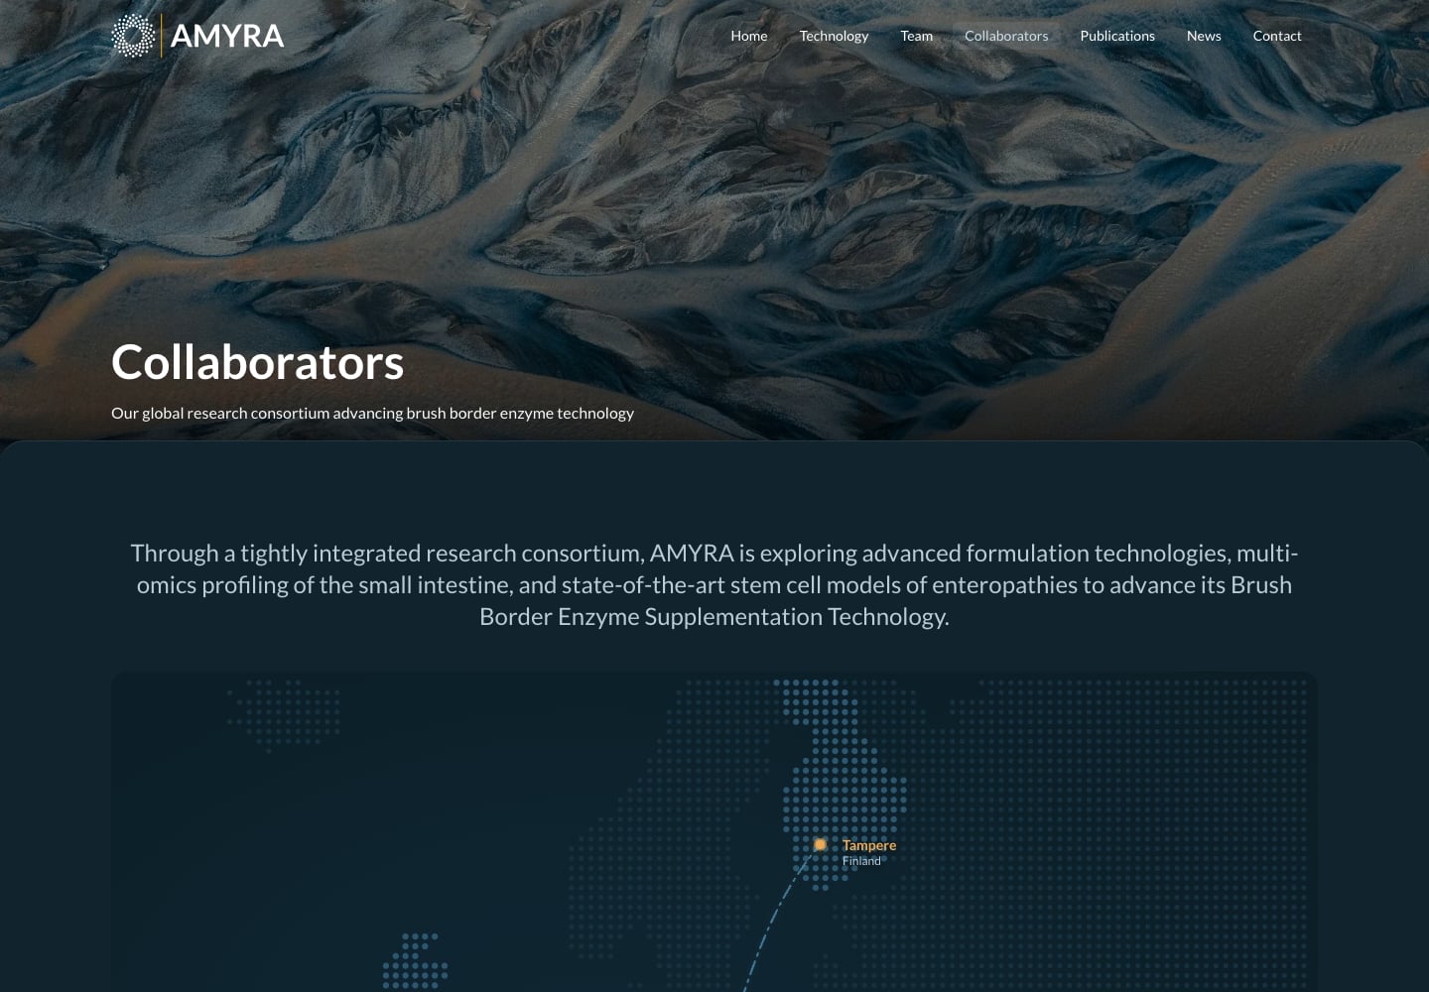This screenshot has width=1429, height=992.
Task: Click the Collaborators page heading
Action: (258, 362)
